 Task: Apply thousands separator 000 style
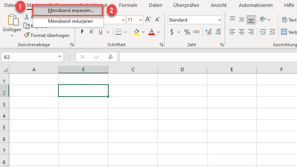click(196, 32)
